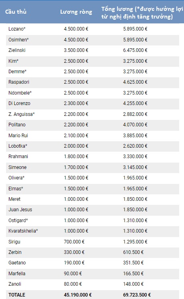Click the 'Cầu thủ' column header
Image resolution: width=184 pixels, height=299 pixels.
16,12
